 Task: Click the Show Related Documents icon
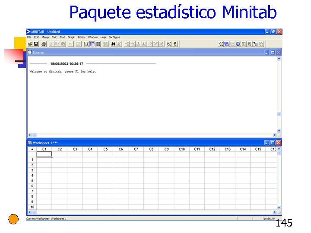pyautogui.click(x=255, y=44)
